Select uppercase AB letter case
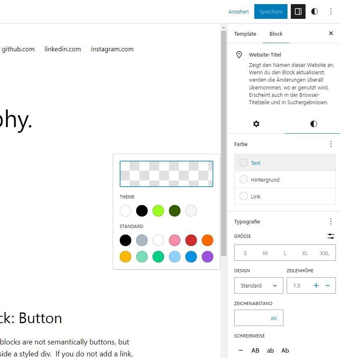The height and width of the screenshot is (358, 340). coord(255,350)
